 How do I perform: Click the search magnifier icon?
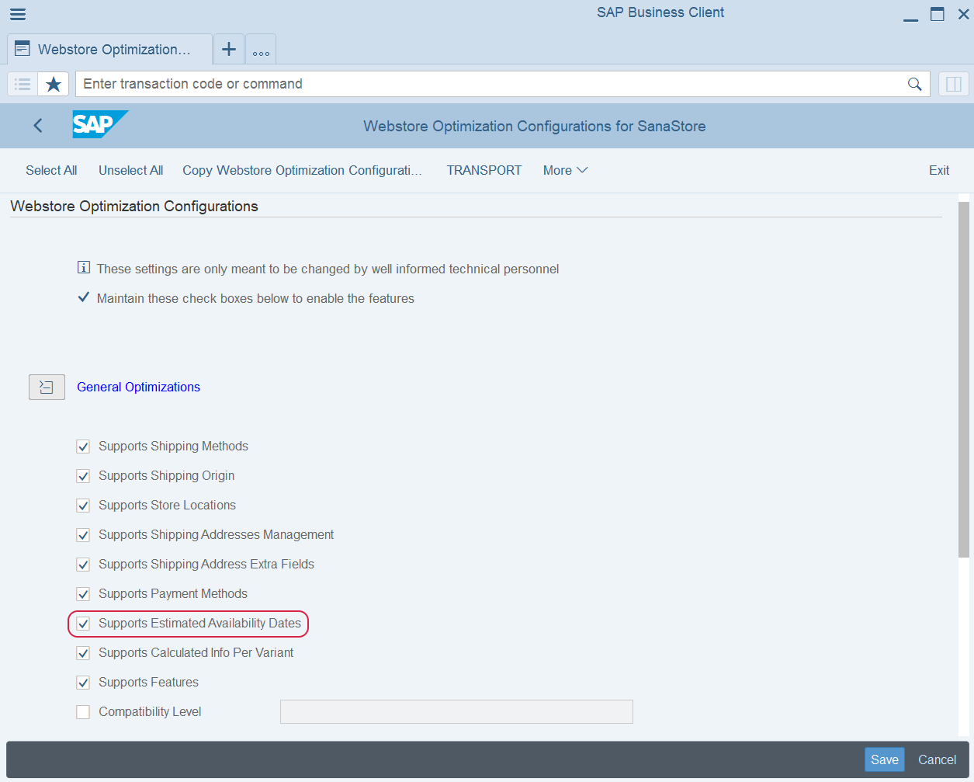[915, 84]
